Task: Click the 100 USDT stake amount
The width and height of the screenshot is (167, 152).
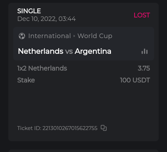Action: point(135,80)
